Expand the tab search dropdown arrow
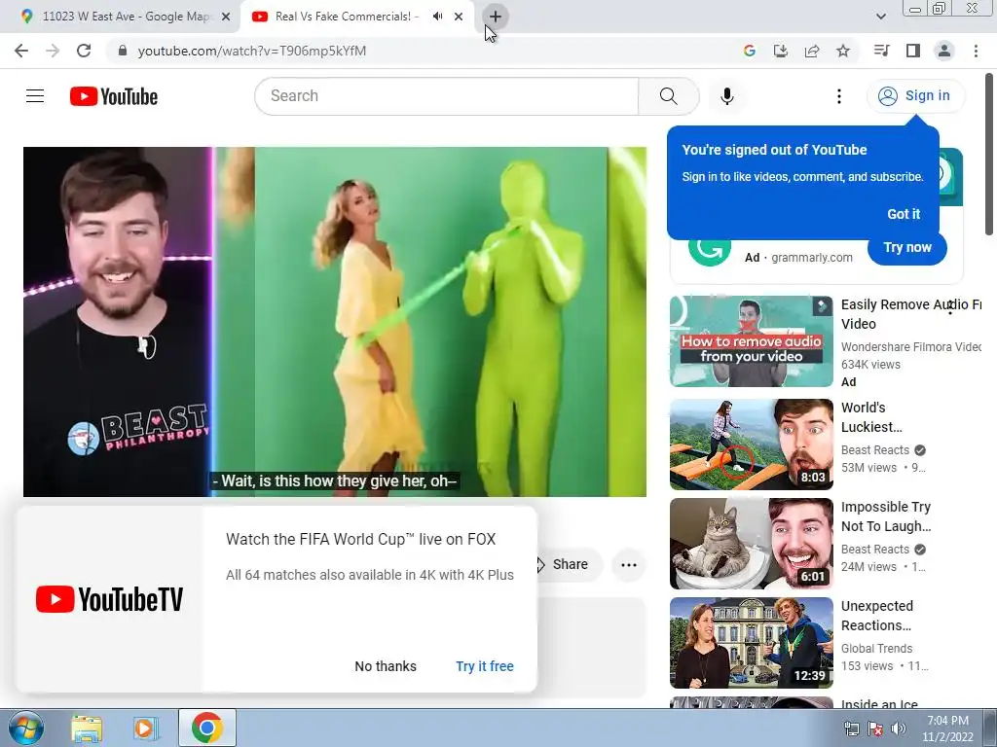The height and width of the screenshot is (747, 997). point(880,17)
